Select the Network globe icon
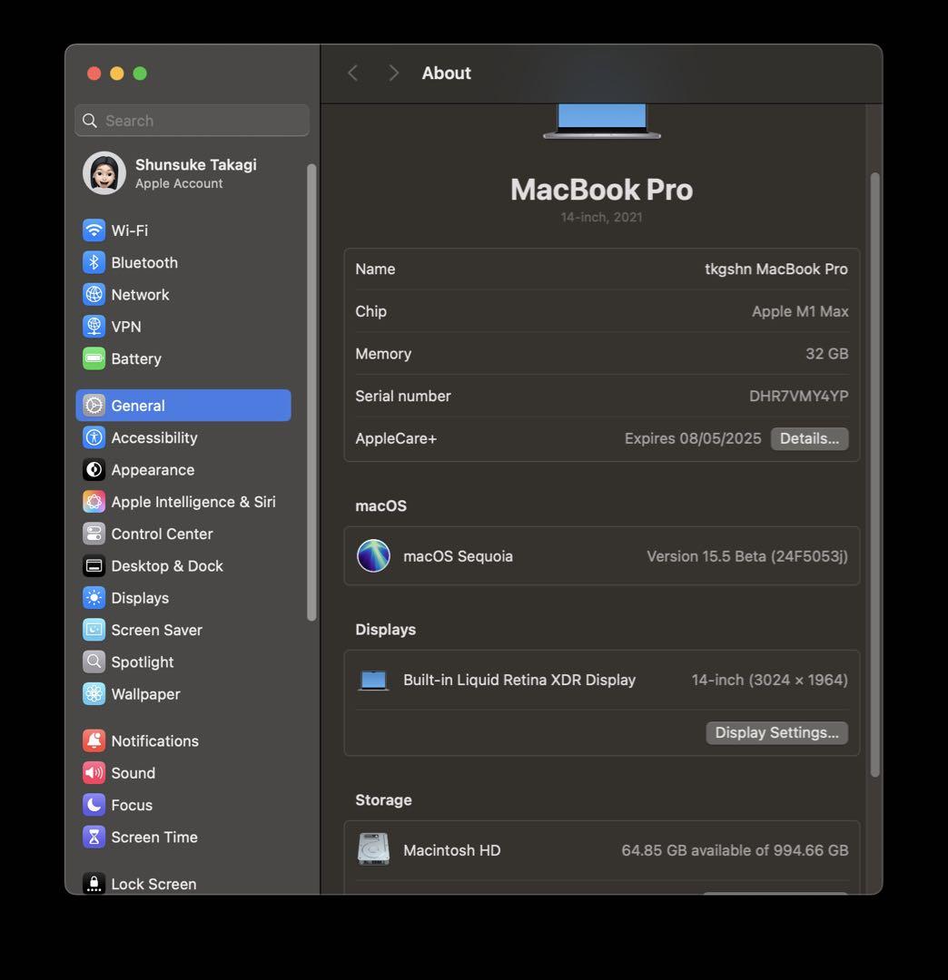 [94, 294]
